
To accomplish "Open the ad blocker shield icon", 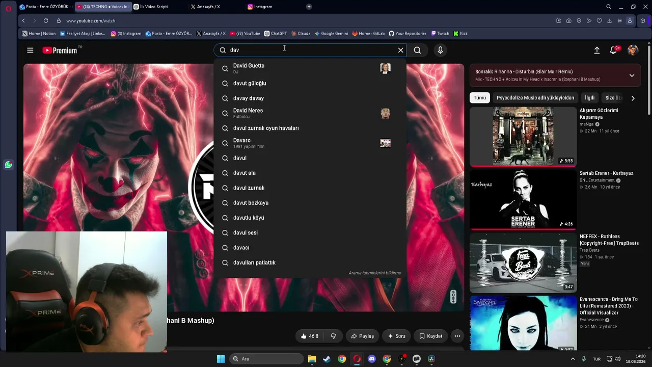I will point(579,21).
